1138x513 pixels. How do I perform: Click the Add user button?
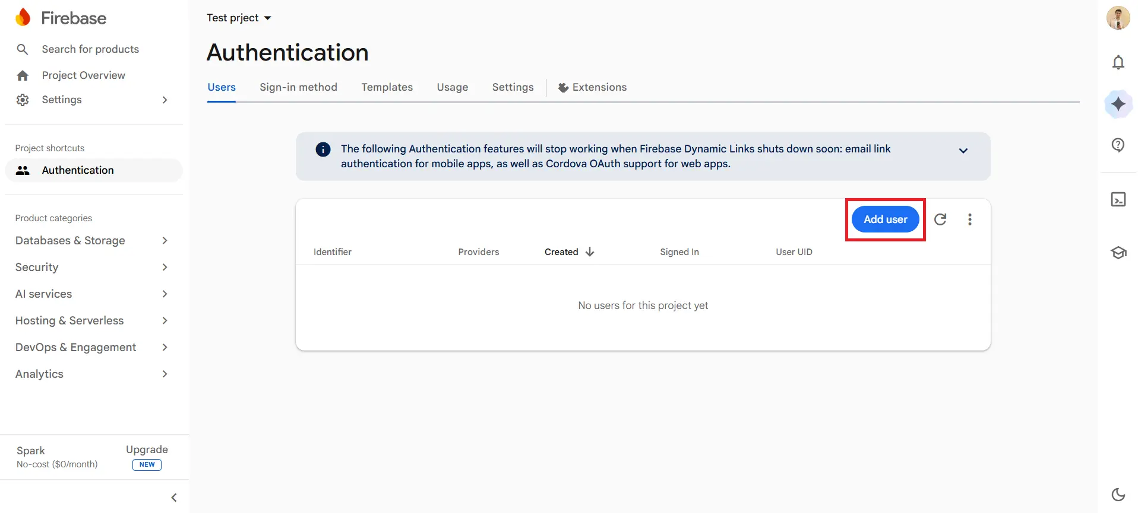pyautogui.click(x=885, y=219)
